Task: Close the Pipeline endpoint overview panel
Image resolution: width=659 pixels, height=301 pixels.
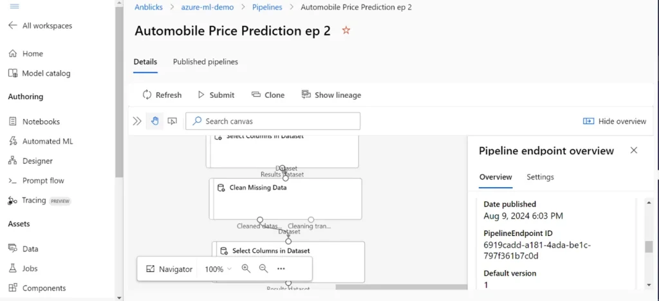Action: 634,150
